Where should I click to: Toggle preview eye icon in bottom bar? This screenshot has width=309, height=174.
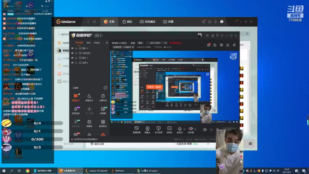pos(211,130)
